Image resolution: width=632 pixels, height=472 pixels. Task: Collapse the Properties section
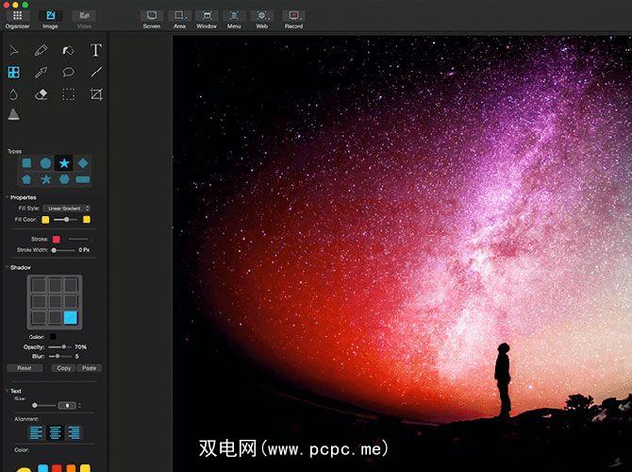(7, 197)
